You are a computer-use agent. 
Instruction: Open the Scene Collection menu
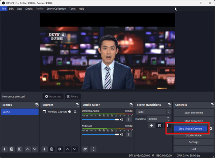point(56,9)
